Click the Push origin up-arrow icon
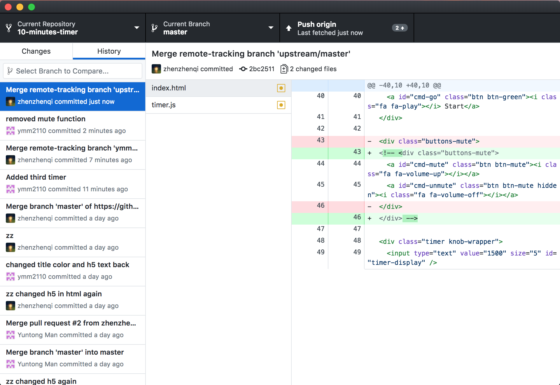This screenshot has height=385, width=560. click(x=288, y=28)
